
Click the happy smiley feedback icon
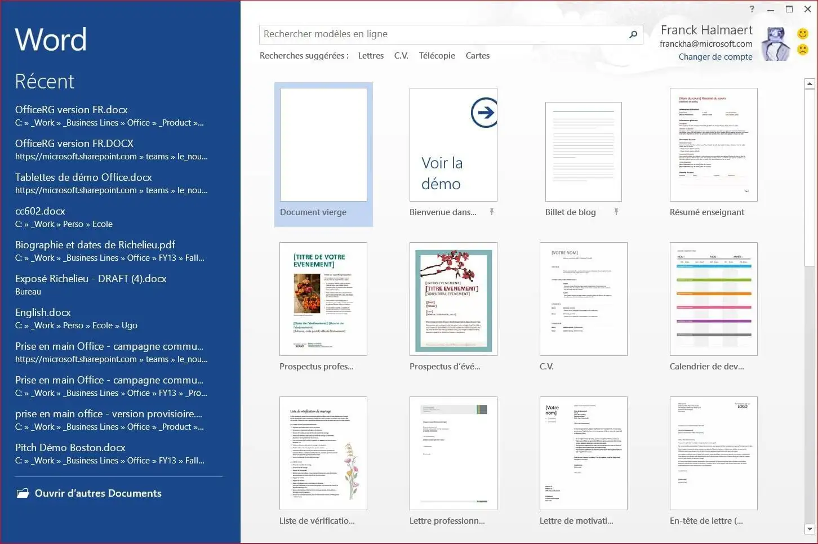[803, 34]
